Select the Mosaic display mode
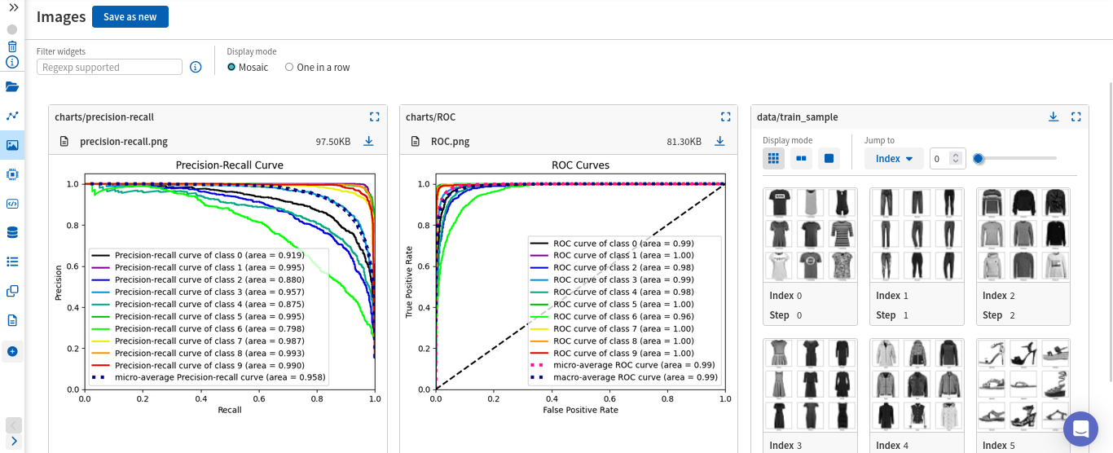Viewport: 1113px width, 453px height. (x=248, y=67)
